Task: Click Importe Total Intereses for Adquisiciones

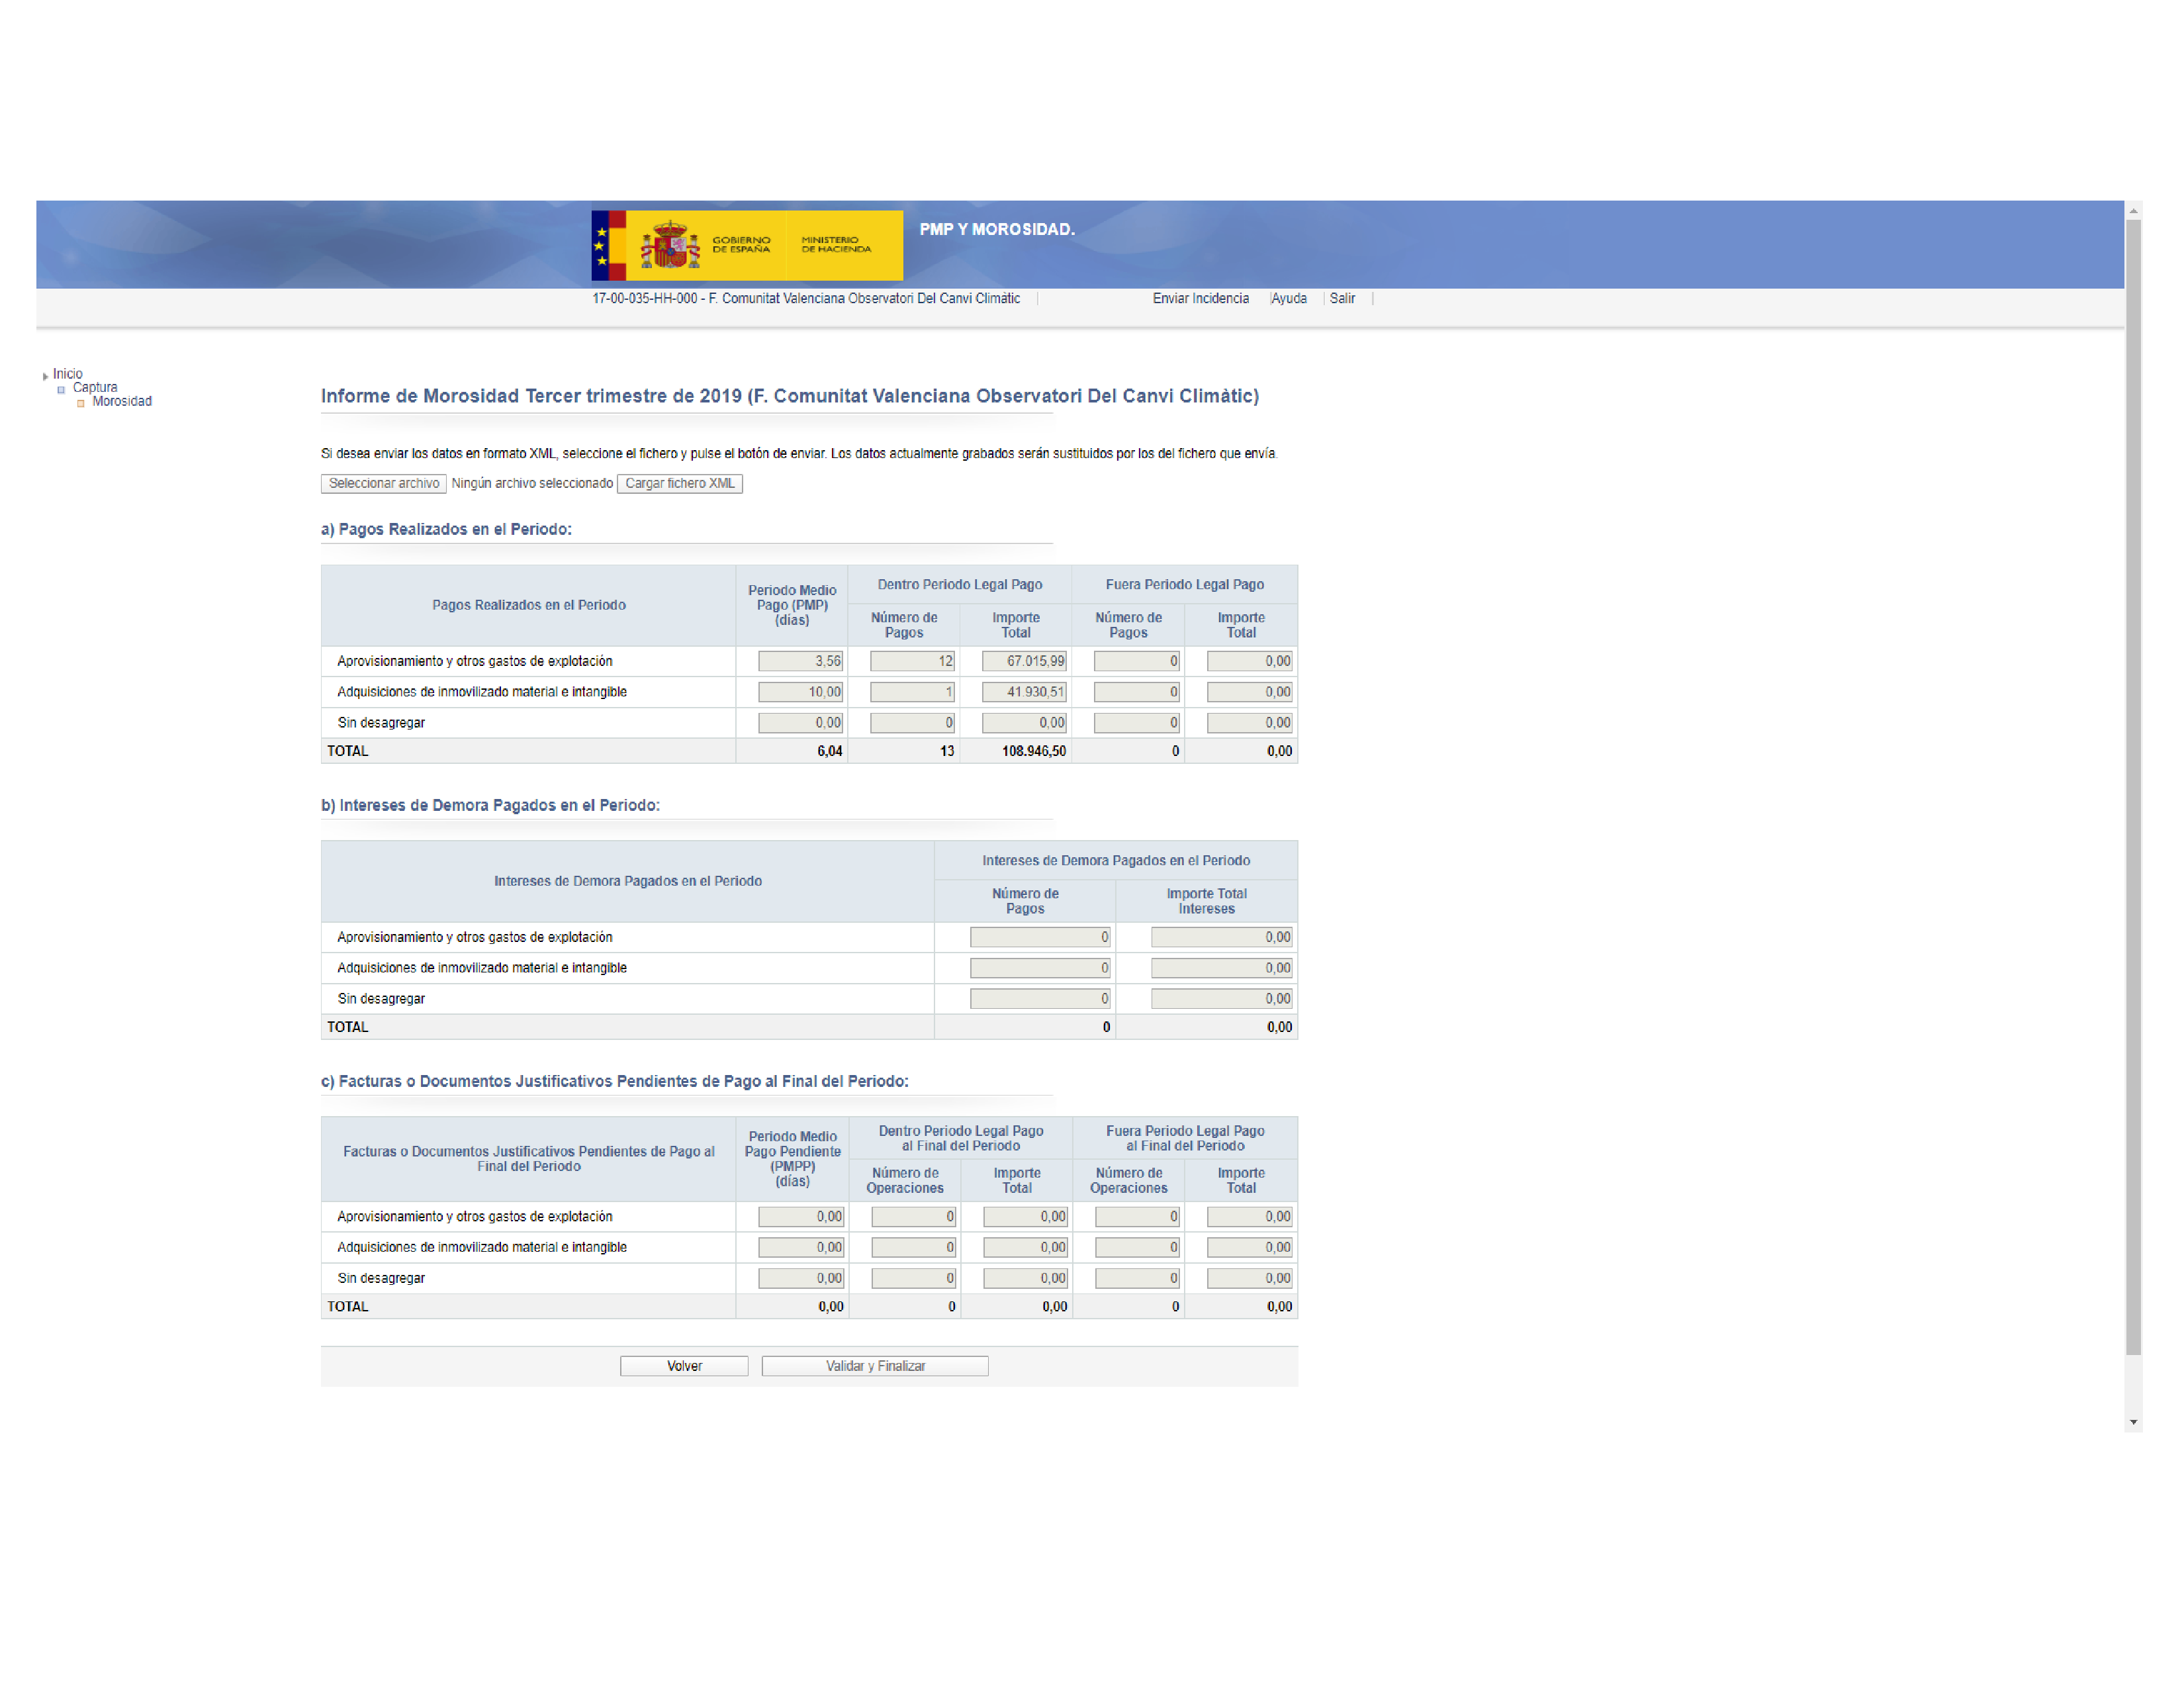Action: pyautogui.click(x=1221, y=968)
